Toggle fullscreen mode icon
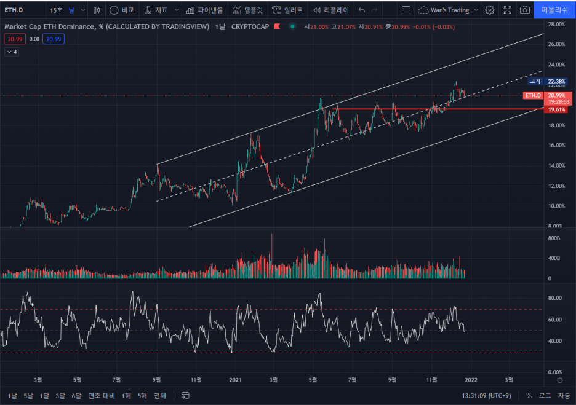 click(507, 10)
